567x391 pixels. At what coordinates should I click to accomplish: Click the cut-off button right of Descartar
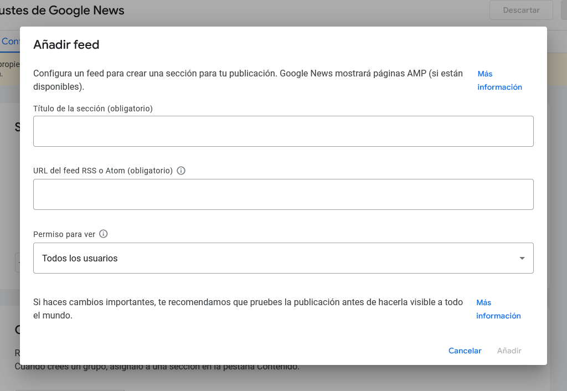coord(564,10)
